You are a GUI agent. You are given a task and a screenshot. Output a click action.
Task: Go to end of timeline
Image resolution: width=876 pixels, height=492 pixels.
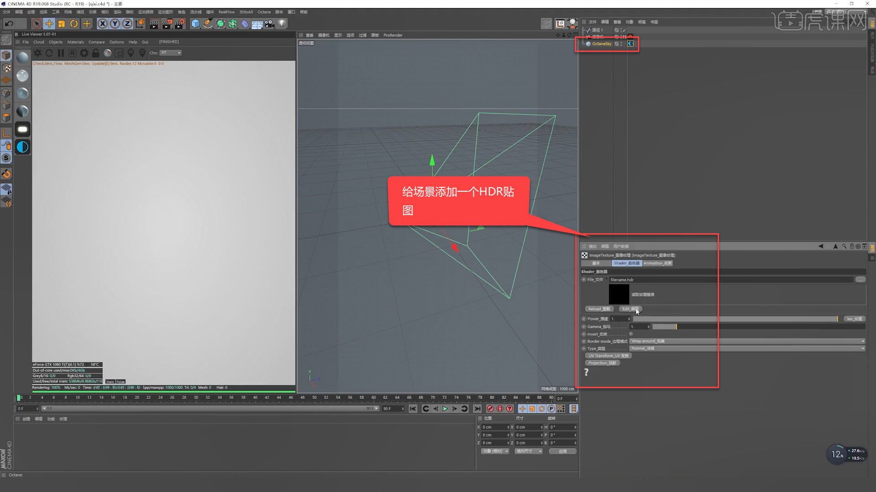477,409
